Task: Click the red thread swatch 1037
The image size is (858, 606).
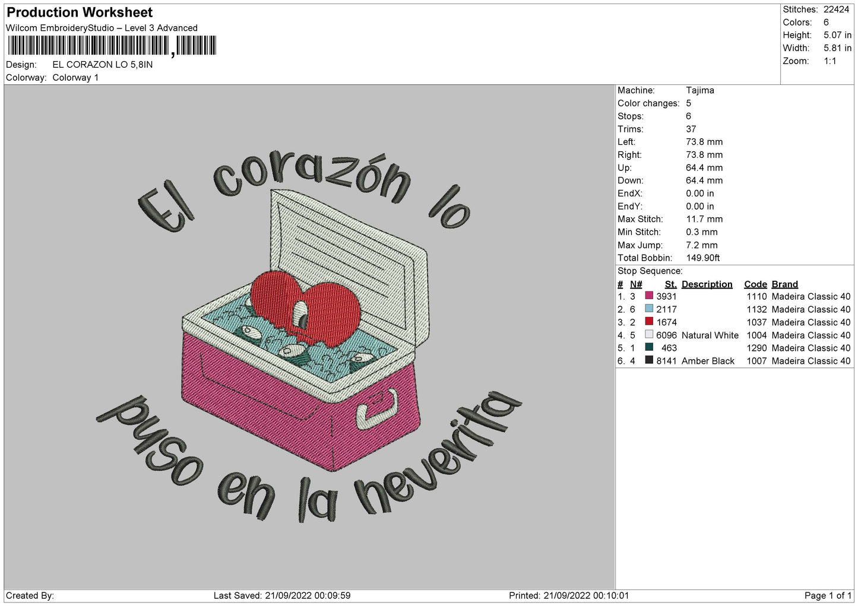Action: [649, 322]
